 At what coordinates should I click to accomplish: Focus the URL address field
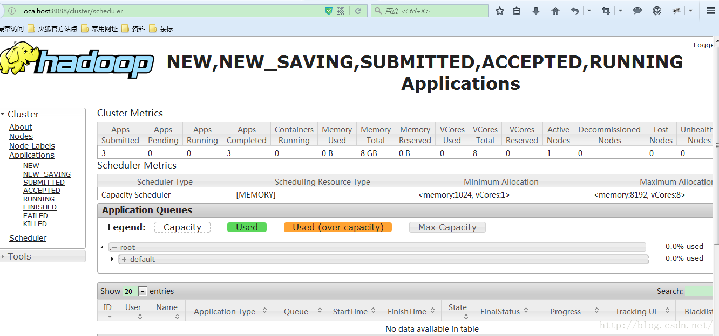(170, 11)
